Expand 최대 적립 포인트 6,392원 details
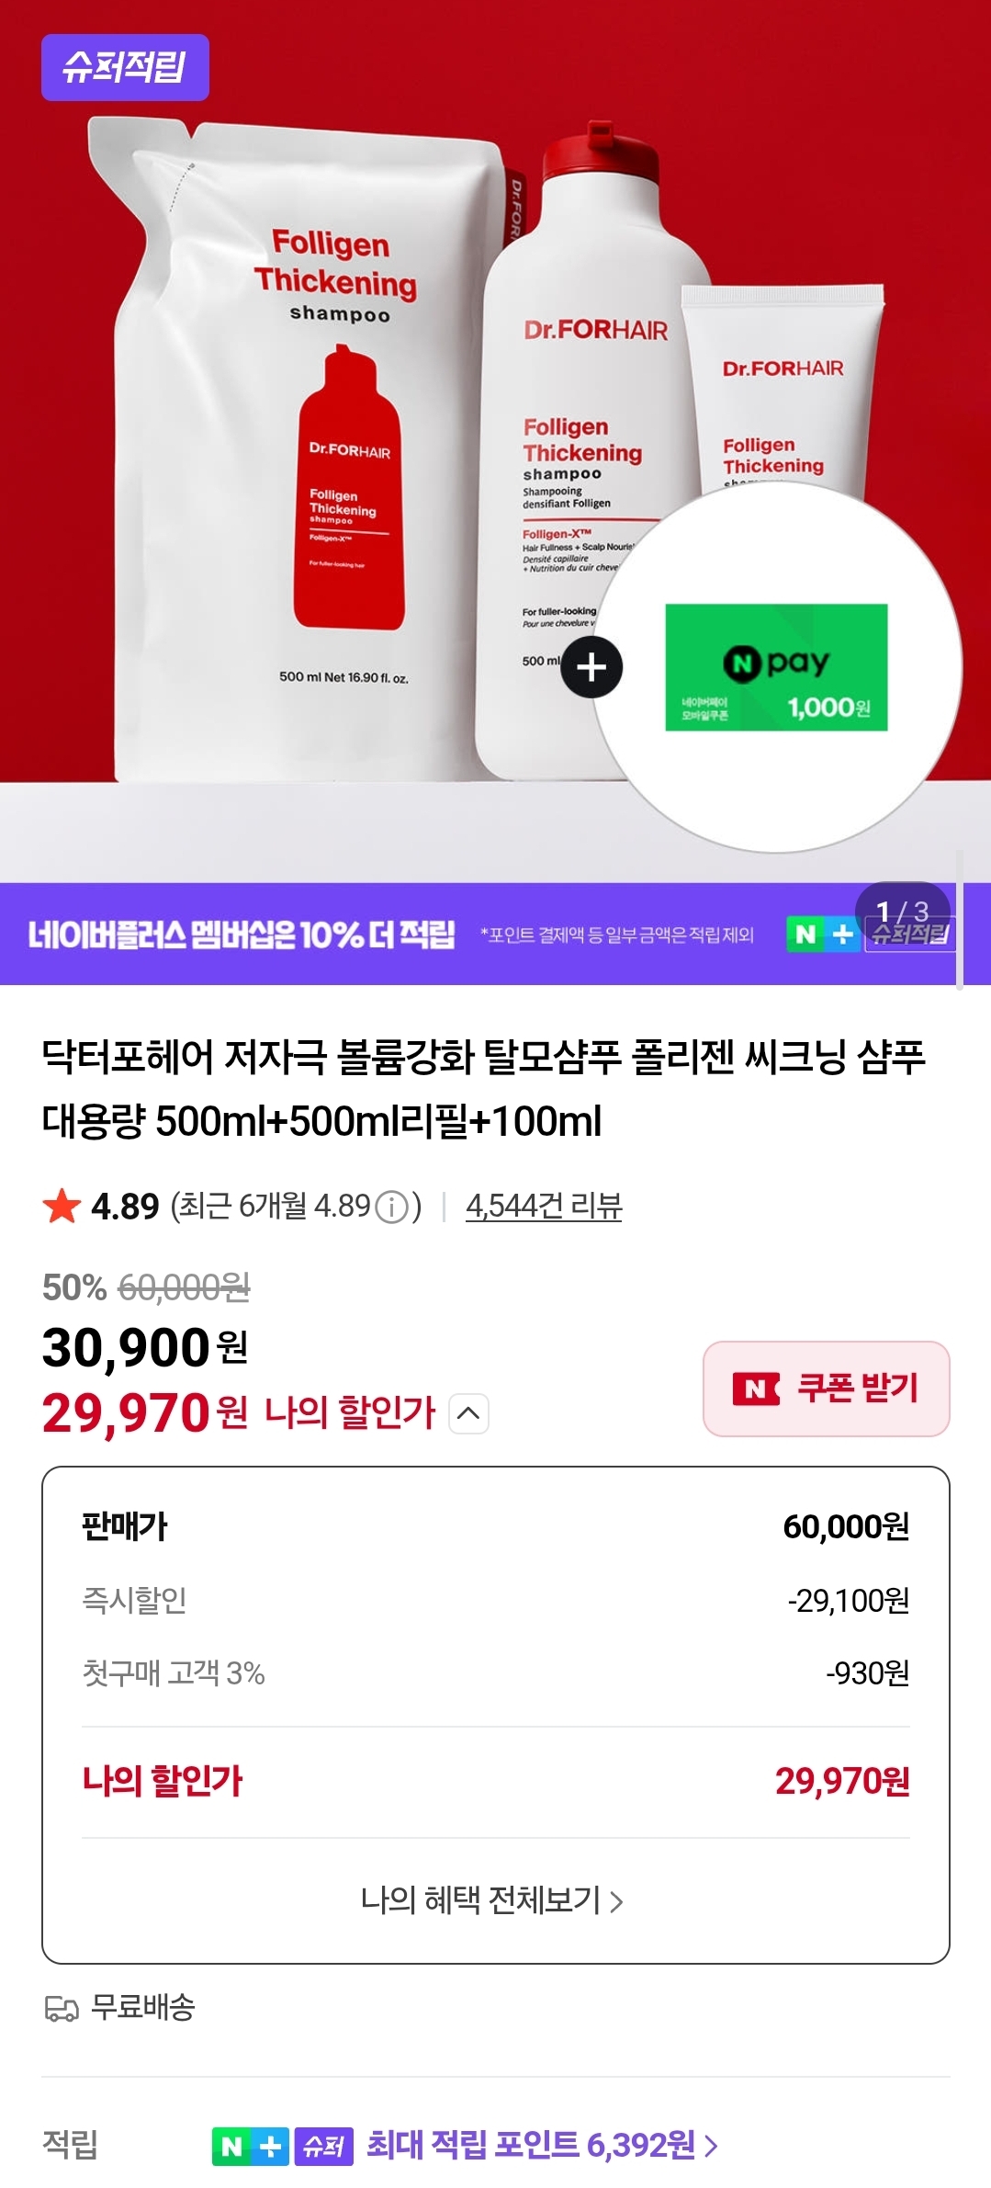This screenshot has height=2188, width=991. click(x=542, y=2146)
